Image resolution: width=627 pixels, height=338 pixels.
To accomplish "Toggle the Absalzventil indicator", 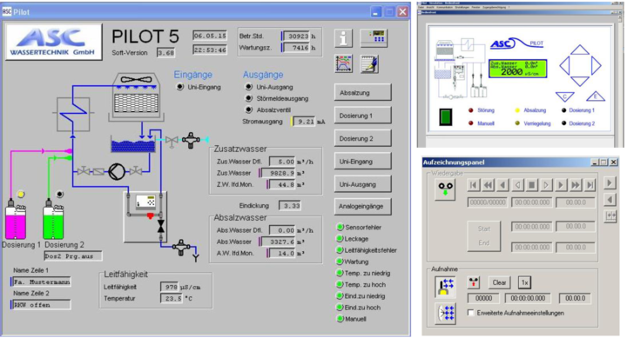I will [x=249, y=109].
